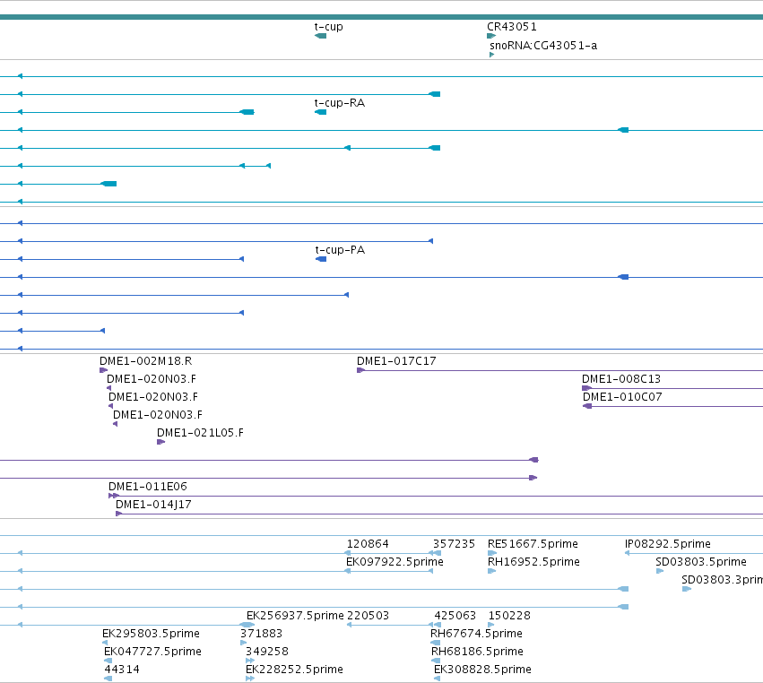Select the t-cup-RA transcript label

340,103
